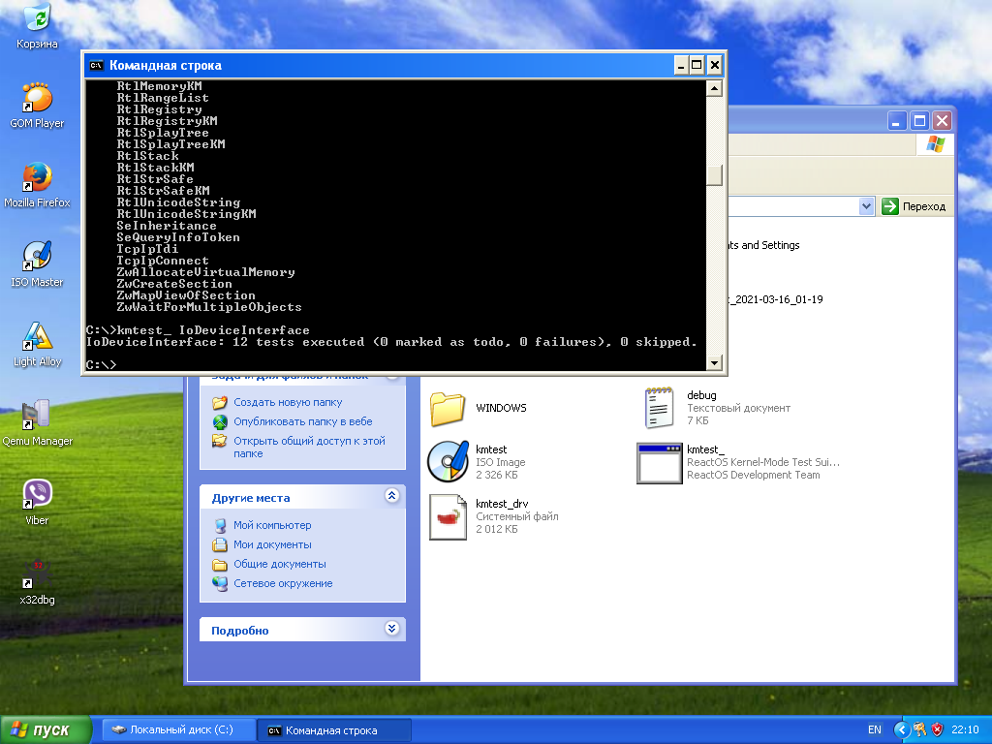Expand the Подробно section
The image size is (992, 744).
[x=392, y=629]
